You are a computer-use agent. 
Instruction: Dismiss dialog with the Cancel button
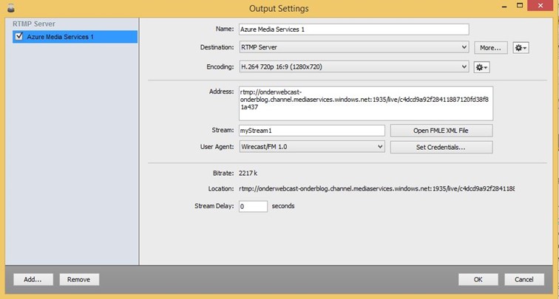click(x=524, y=279)
